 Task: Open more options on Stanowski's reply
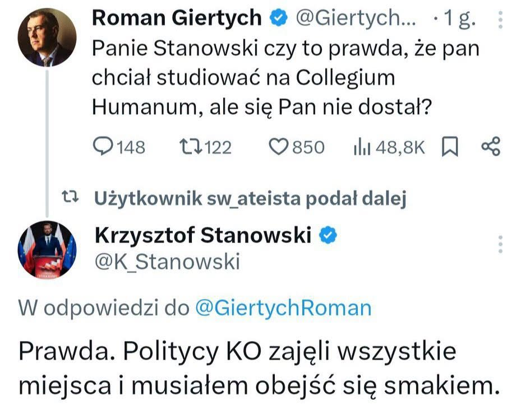point(501,244)
